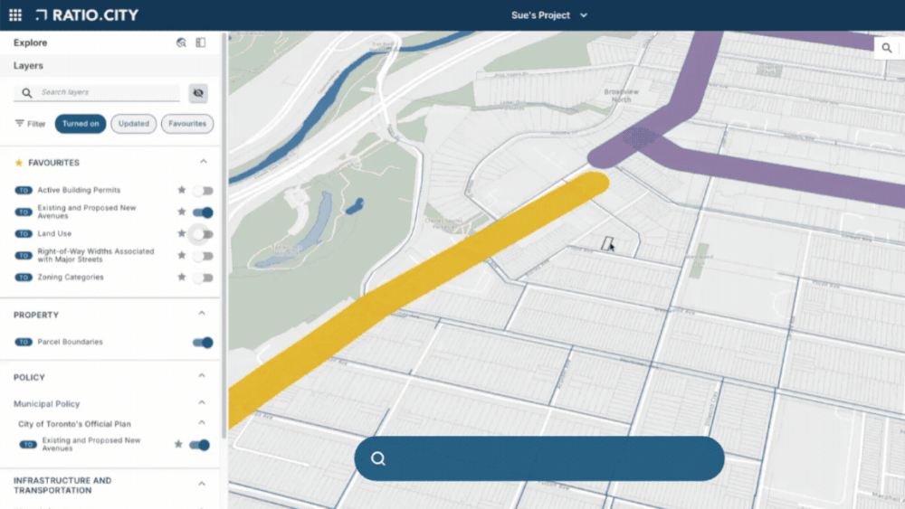
Task: Click the Broadview North map label
Action: pos(621,96)
